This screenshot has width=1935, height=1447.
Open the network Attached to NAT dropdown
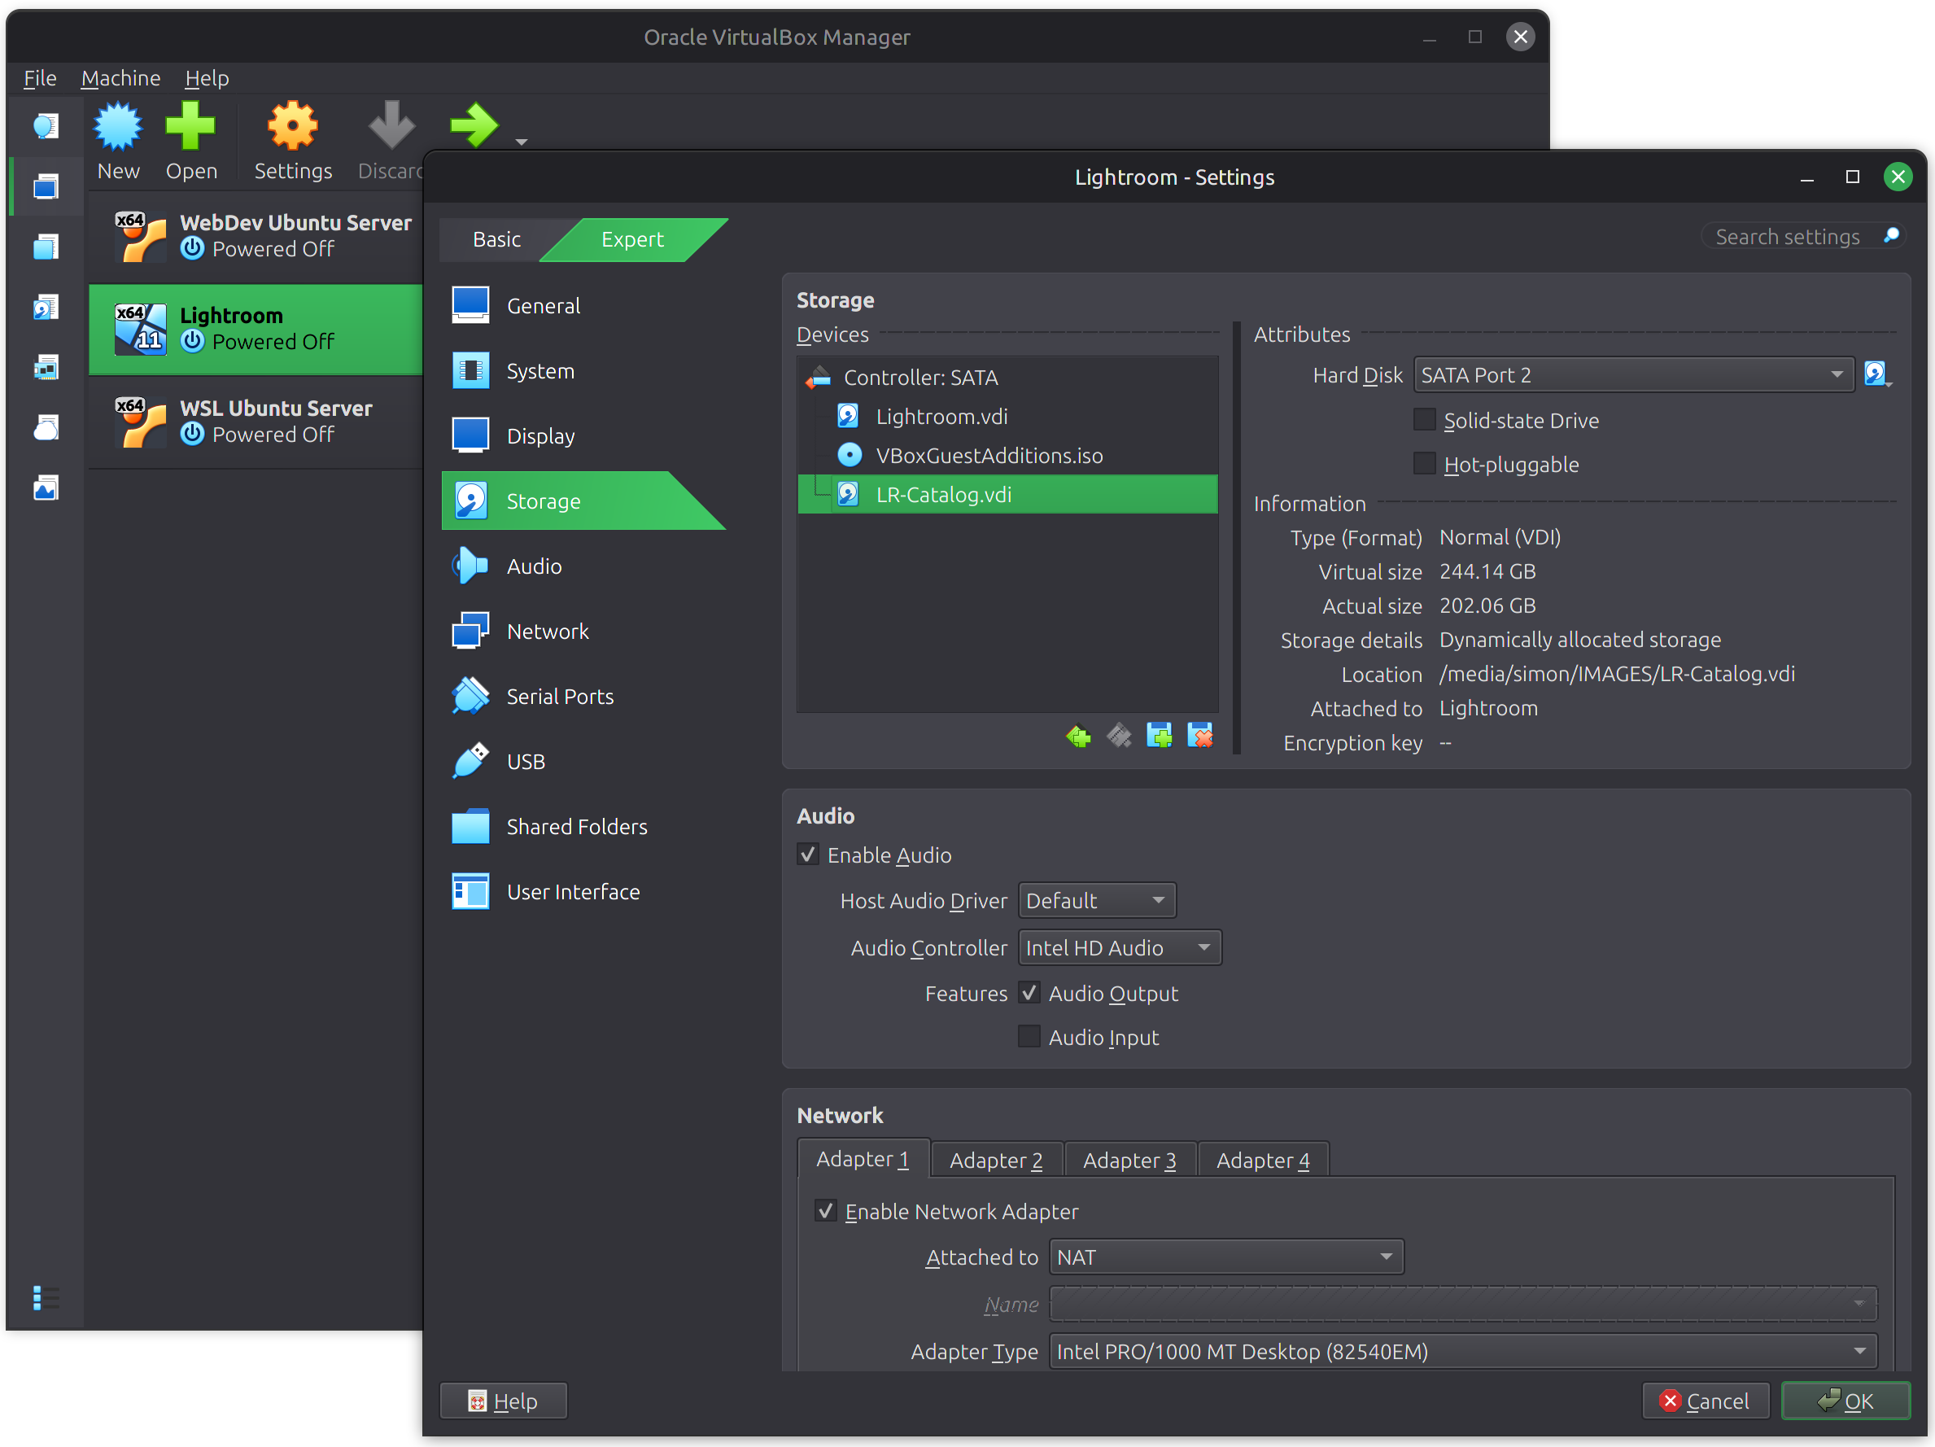(x=1226, y=1258)
